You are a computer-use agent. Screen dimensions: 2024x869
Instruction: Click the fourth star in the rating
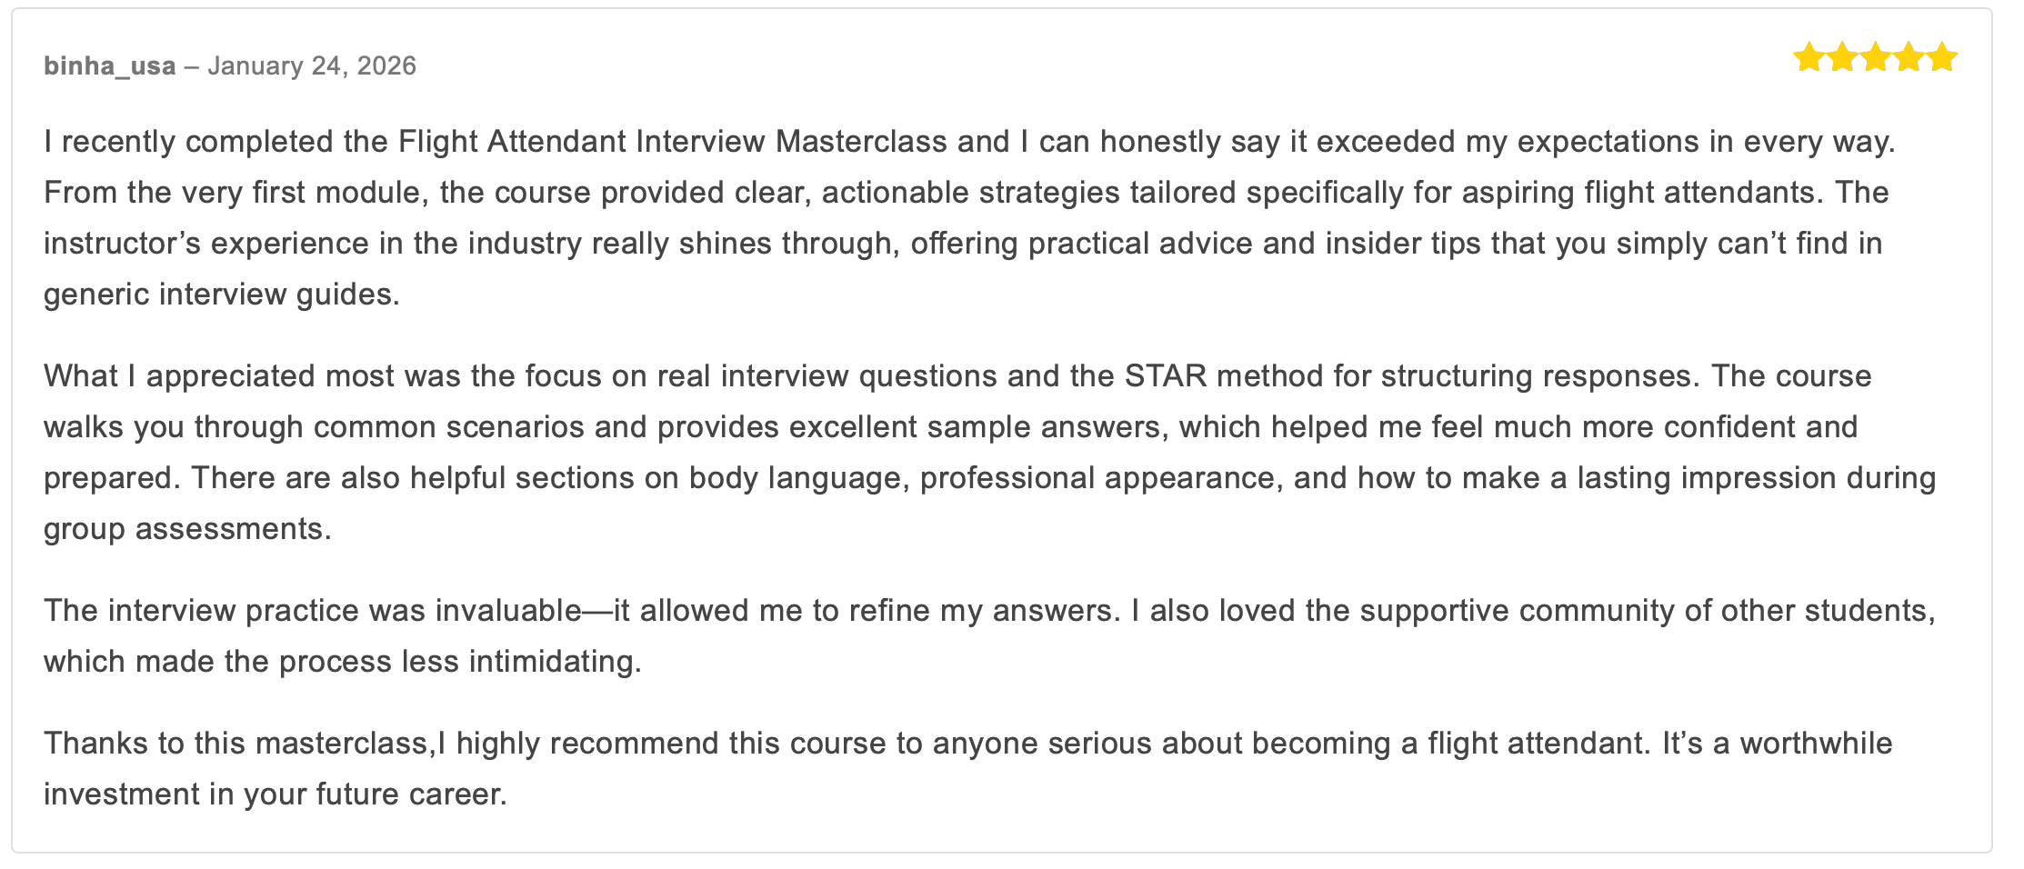(1909, 58)
